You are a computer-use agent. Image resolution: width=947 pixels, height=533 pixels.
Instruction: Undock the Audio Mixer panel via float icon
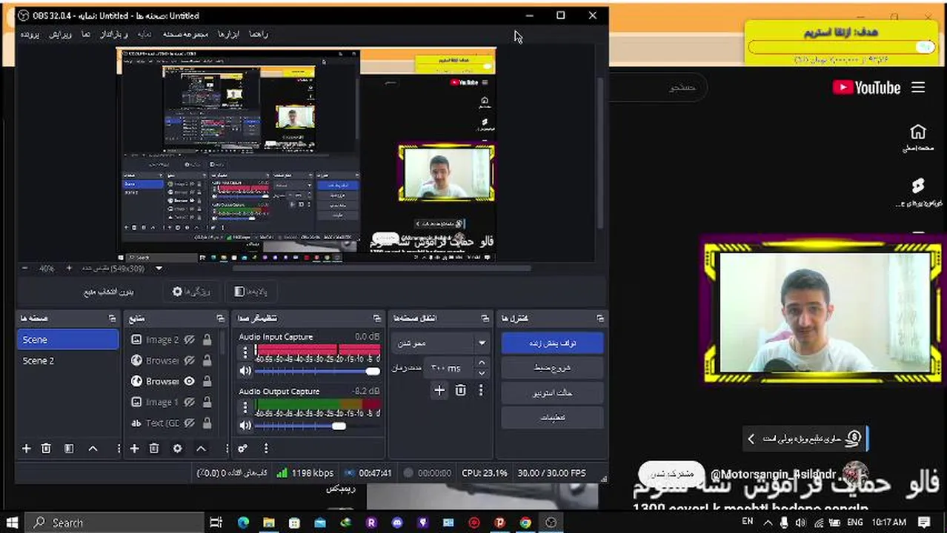click(x=376, y=318)
